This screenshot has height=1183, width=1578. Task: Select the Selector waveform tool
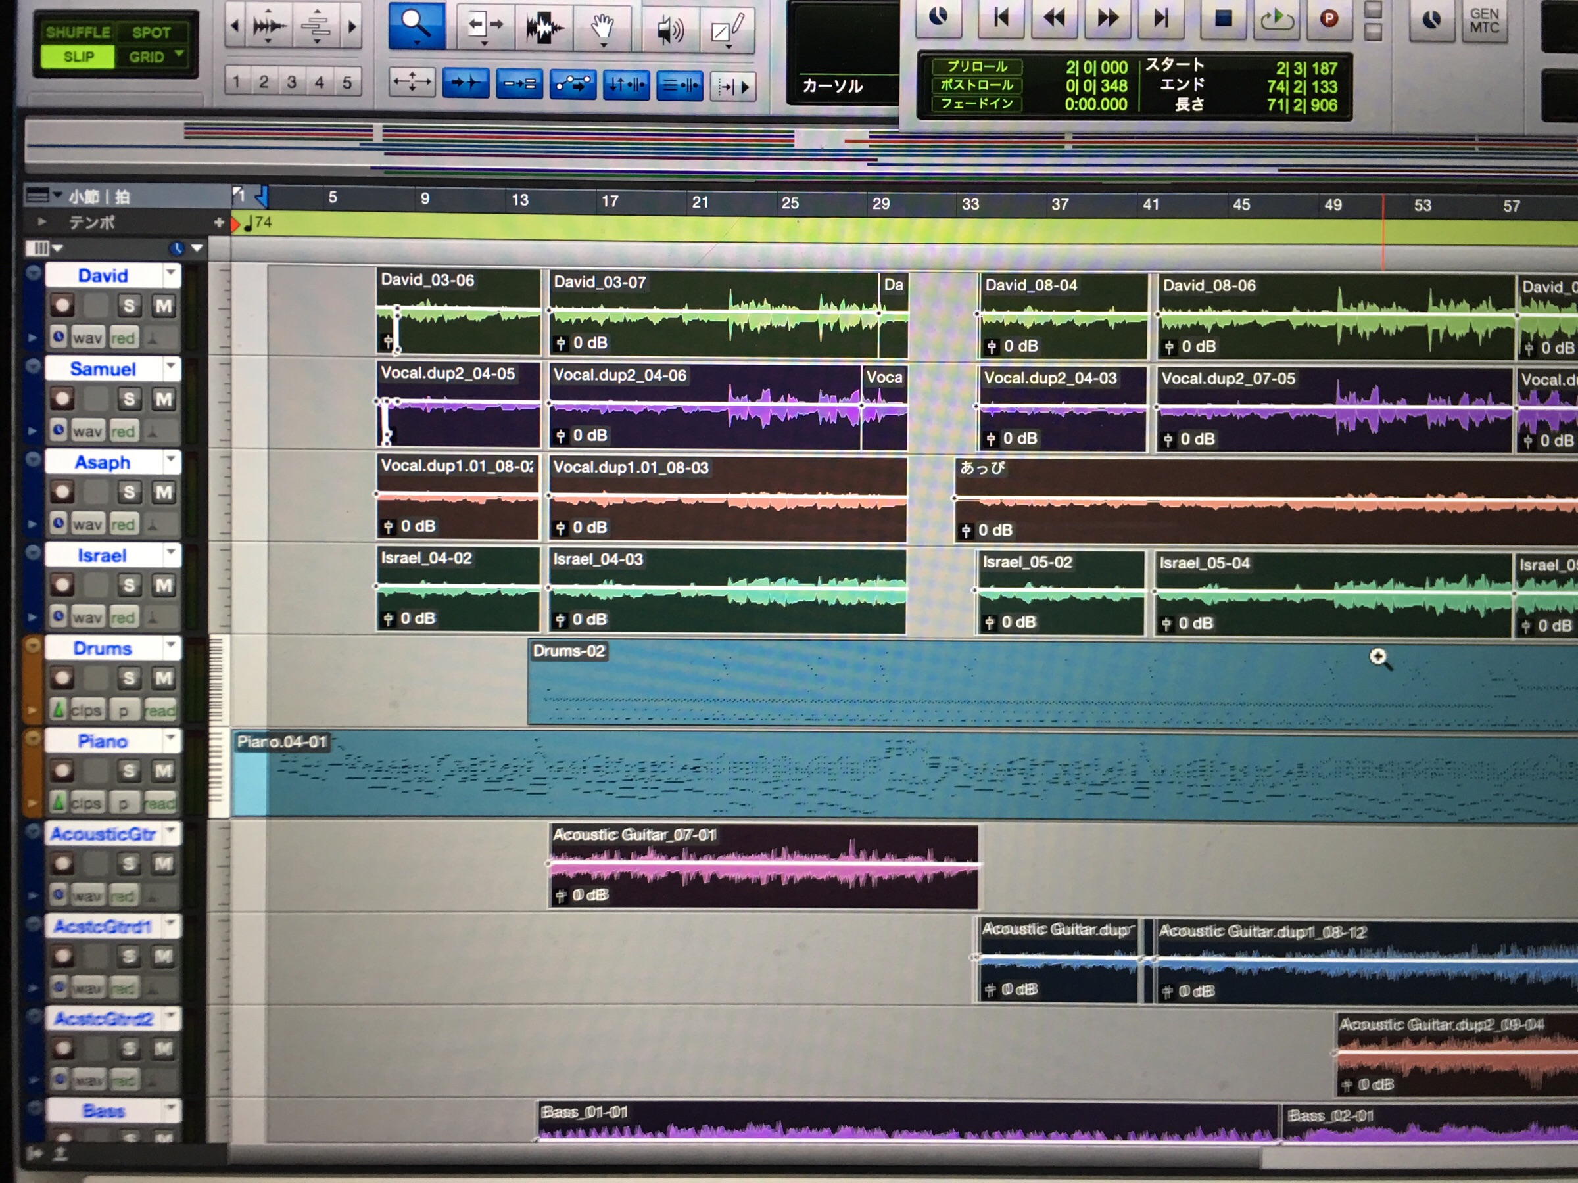(544, 27)
